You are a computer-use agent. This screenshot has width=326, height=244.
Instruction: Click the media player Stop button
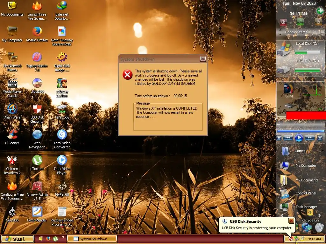click(x=279, y=138)
